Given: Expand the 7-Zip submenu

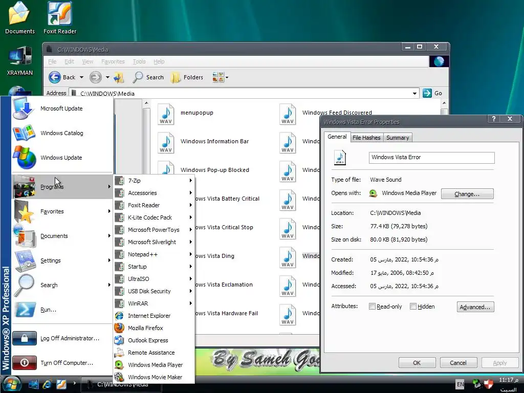Looking at the screenshot, I should pos(154,181).
